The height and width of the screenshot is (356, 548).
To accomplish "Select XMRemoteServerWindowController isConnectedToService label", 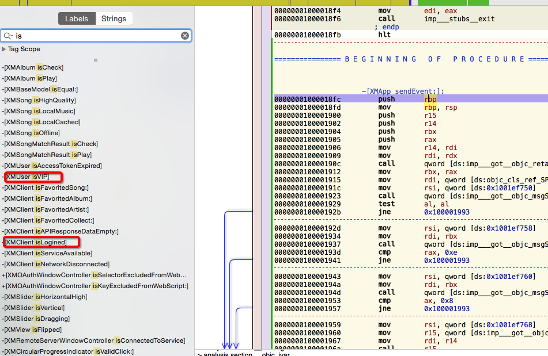I will (x=94, y=340).
